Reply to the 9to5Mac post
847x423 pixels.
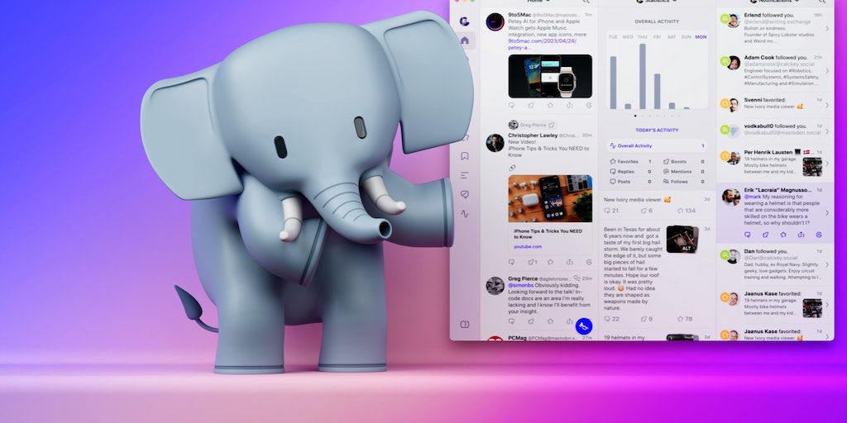[x=511, y=106]
